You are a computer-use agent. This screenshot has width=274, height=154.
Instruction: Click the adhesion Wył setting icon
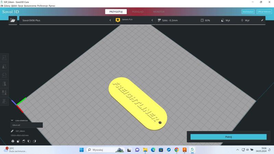[242, 20]
